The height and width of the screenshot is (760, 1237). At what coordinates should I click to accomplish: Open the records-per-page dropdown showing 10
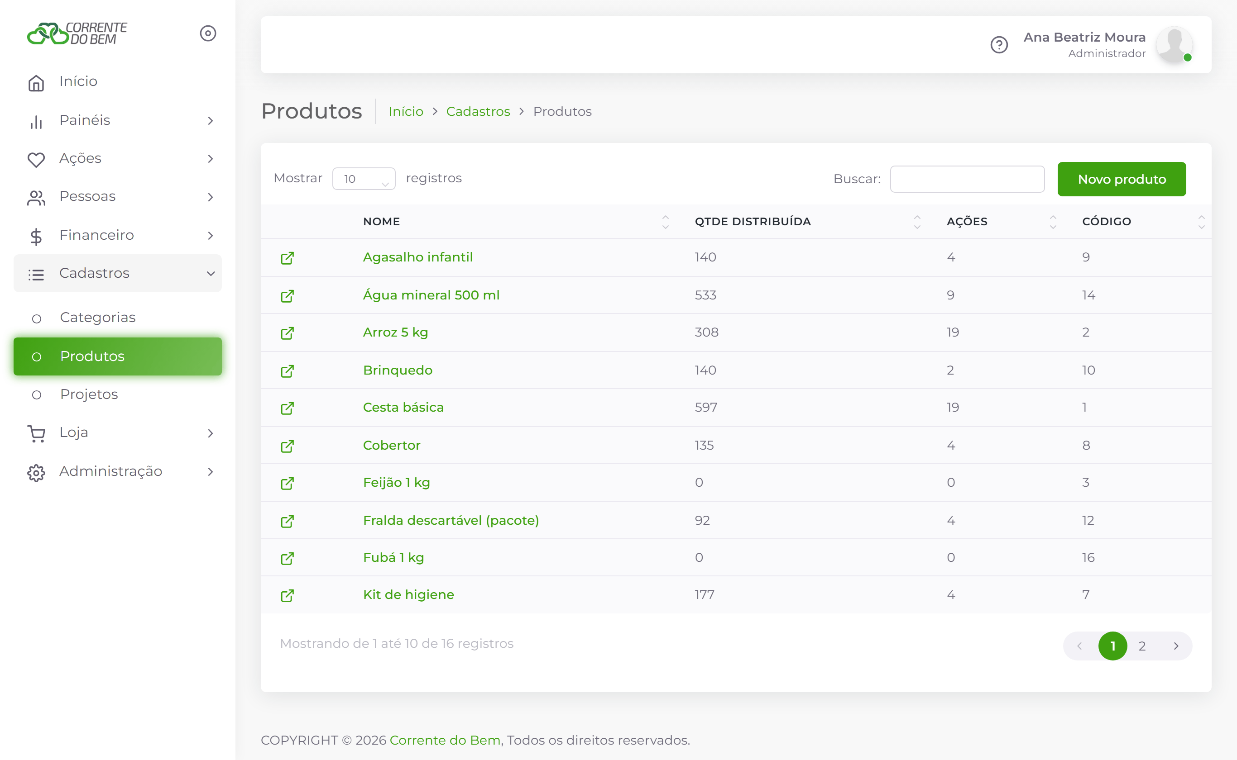click(x=364, y=178)
